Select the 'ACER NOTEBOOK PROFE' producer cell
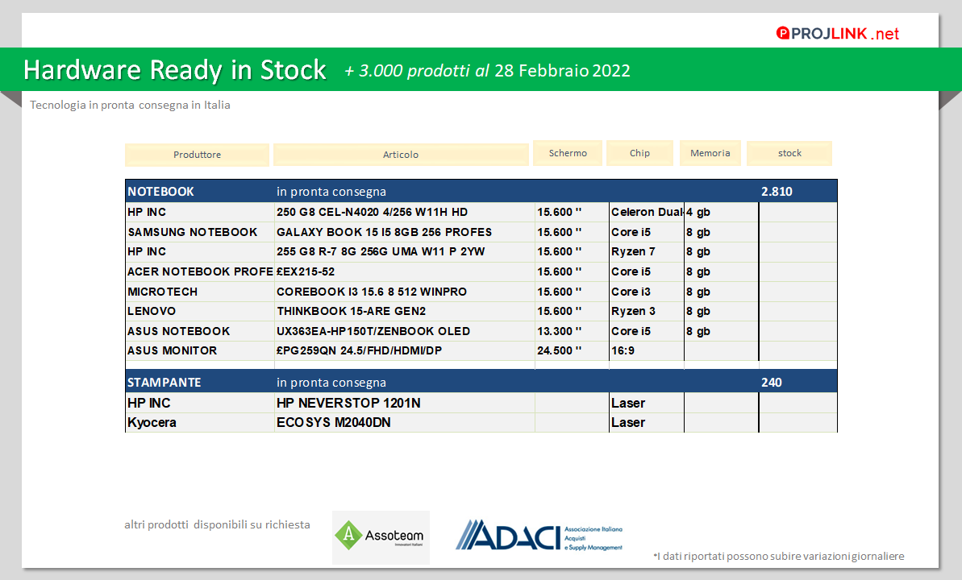The height and width of the screenshot is (580, 962). pyautogui.click(x=200, y=271)
